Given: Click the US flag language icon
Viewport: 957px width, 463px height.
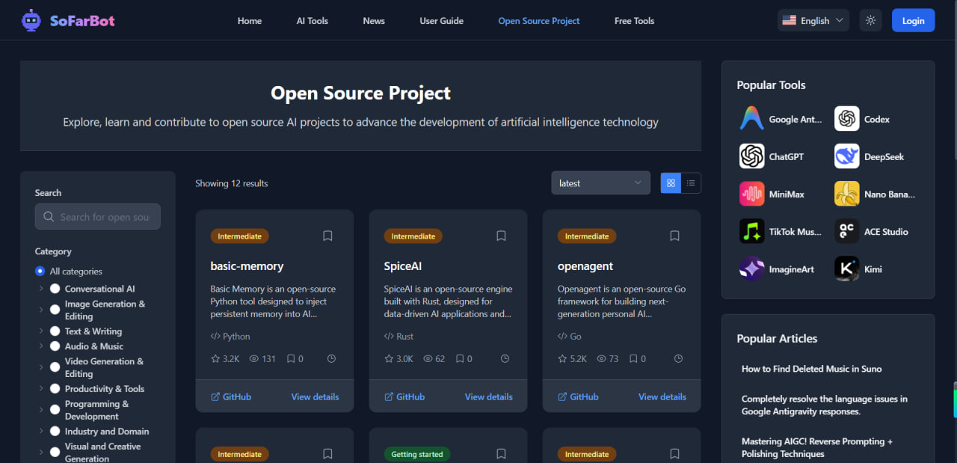Looking at the screenshot, I should [x=789, y=21].
